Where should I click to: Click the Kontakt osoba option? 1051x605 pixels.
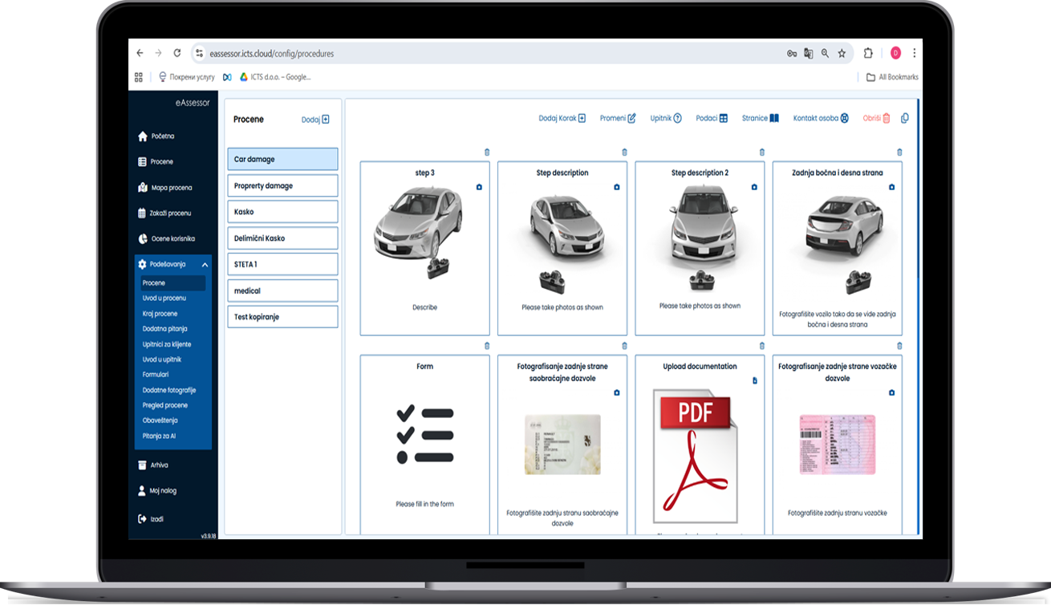tap(821, 118)
